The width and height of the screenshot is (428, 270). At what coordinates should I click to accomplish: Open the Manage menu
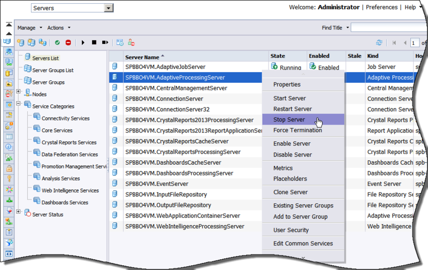(x=30, y=28)
